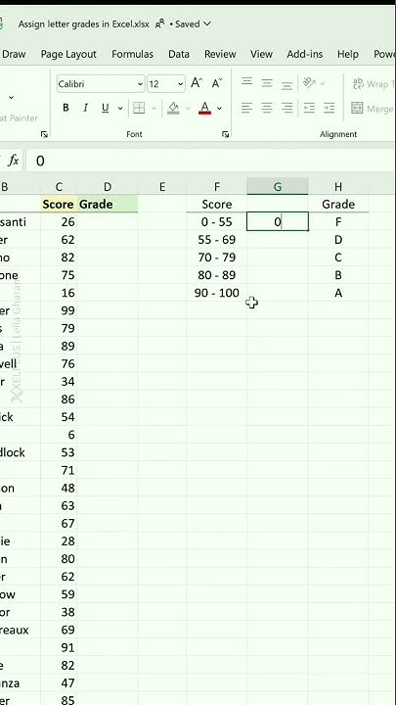Screen dimensions: 396x705
Task: Align text left icon
Action: coord(246,108)
